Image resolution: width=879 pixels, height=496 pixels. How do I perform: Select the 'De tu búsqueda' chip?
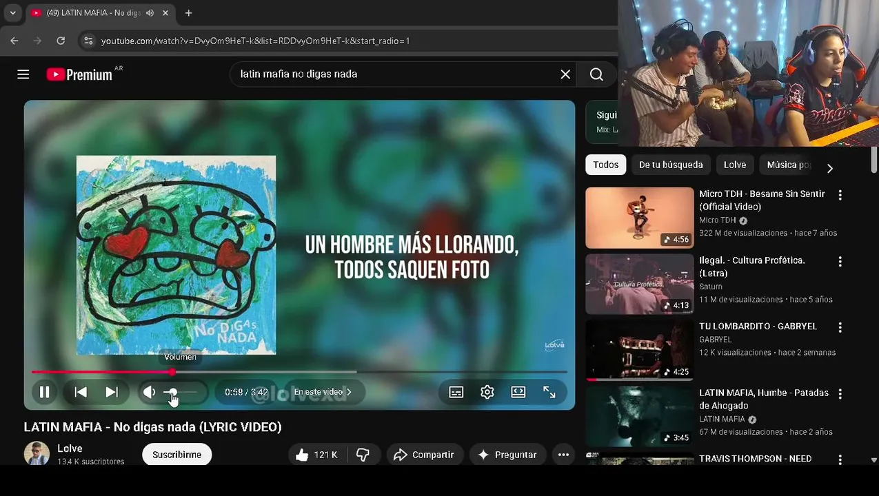[671, 165]
